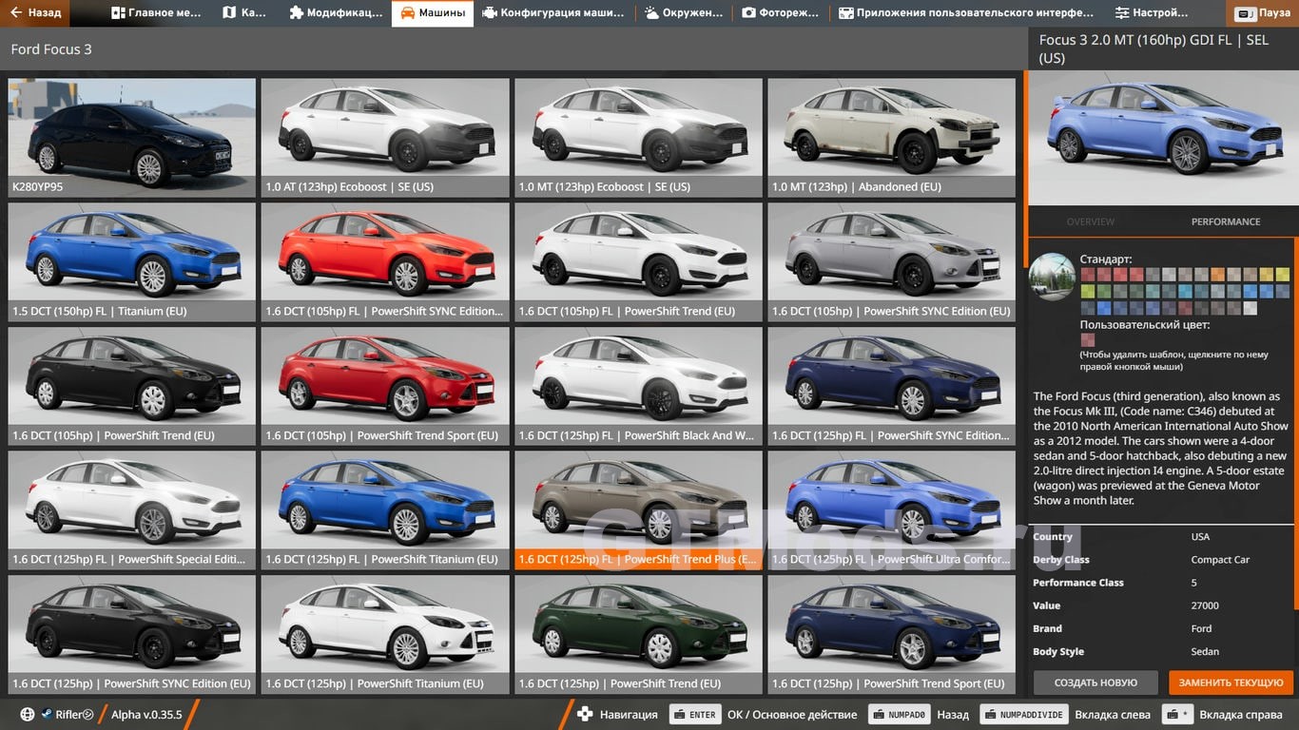Click the Пауза button
Screen dimensions: 1299x730
click(1263, 13)
